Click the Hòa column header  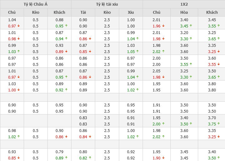184,12
